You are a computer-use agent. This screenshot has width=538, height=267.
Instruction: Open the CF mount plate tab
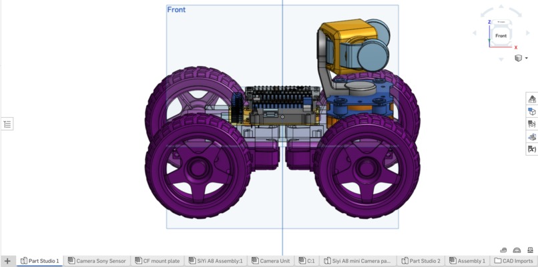click(158, 261)
